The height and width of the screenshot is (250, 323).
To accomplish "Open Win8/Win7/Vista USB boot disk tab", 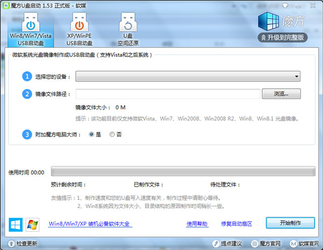I will tap(31, 30).
